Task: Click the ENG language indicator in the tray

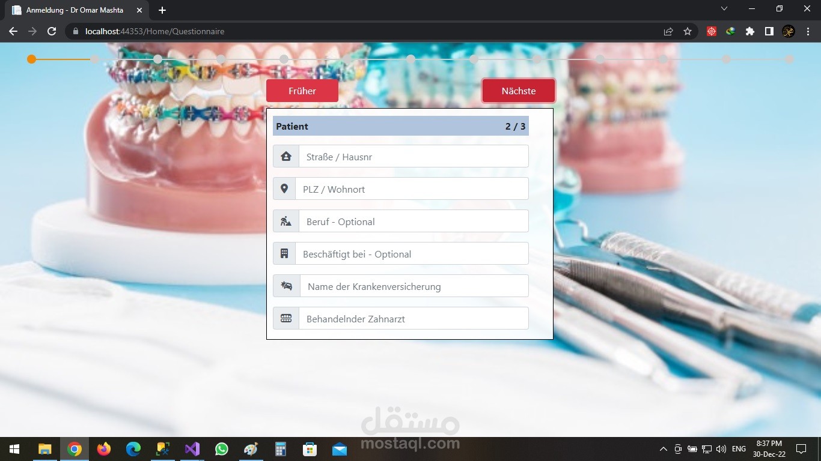Action: click(738, 448)
